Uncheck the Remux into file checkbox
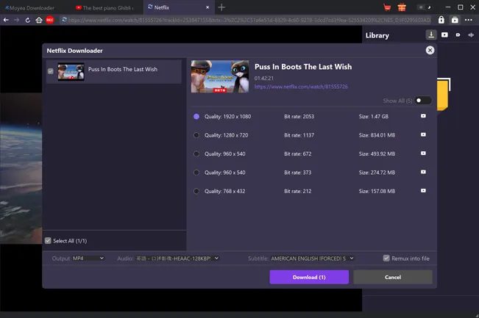Viewport: 479px width, 318px height. [x=386, y=259]
